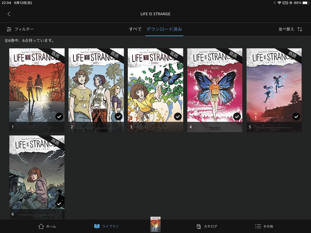Tap the battery indicator

pos(306,3)
